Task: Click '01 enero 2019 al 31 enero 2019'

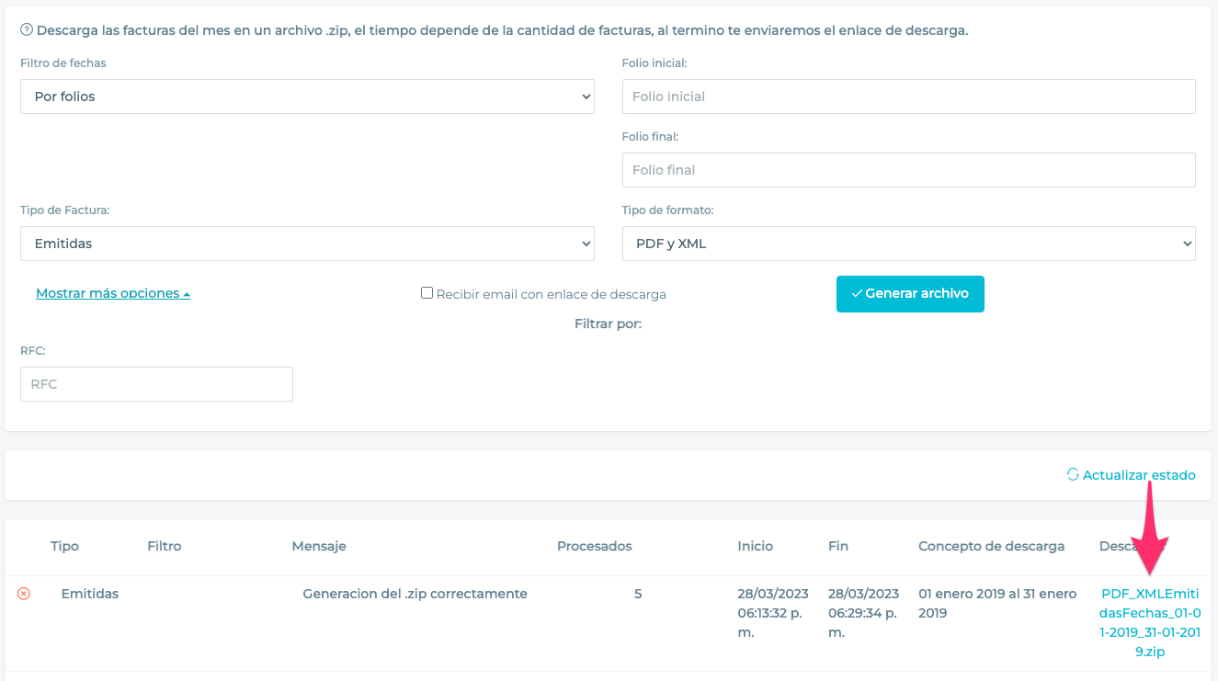Action: click(x=997, y=603)
